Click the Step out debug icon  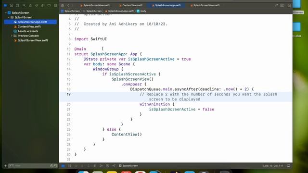(89, 166)
